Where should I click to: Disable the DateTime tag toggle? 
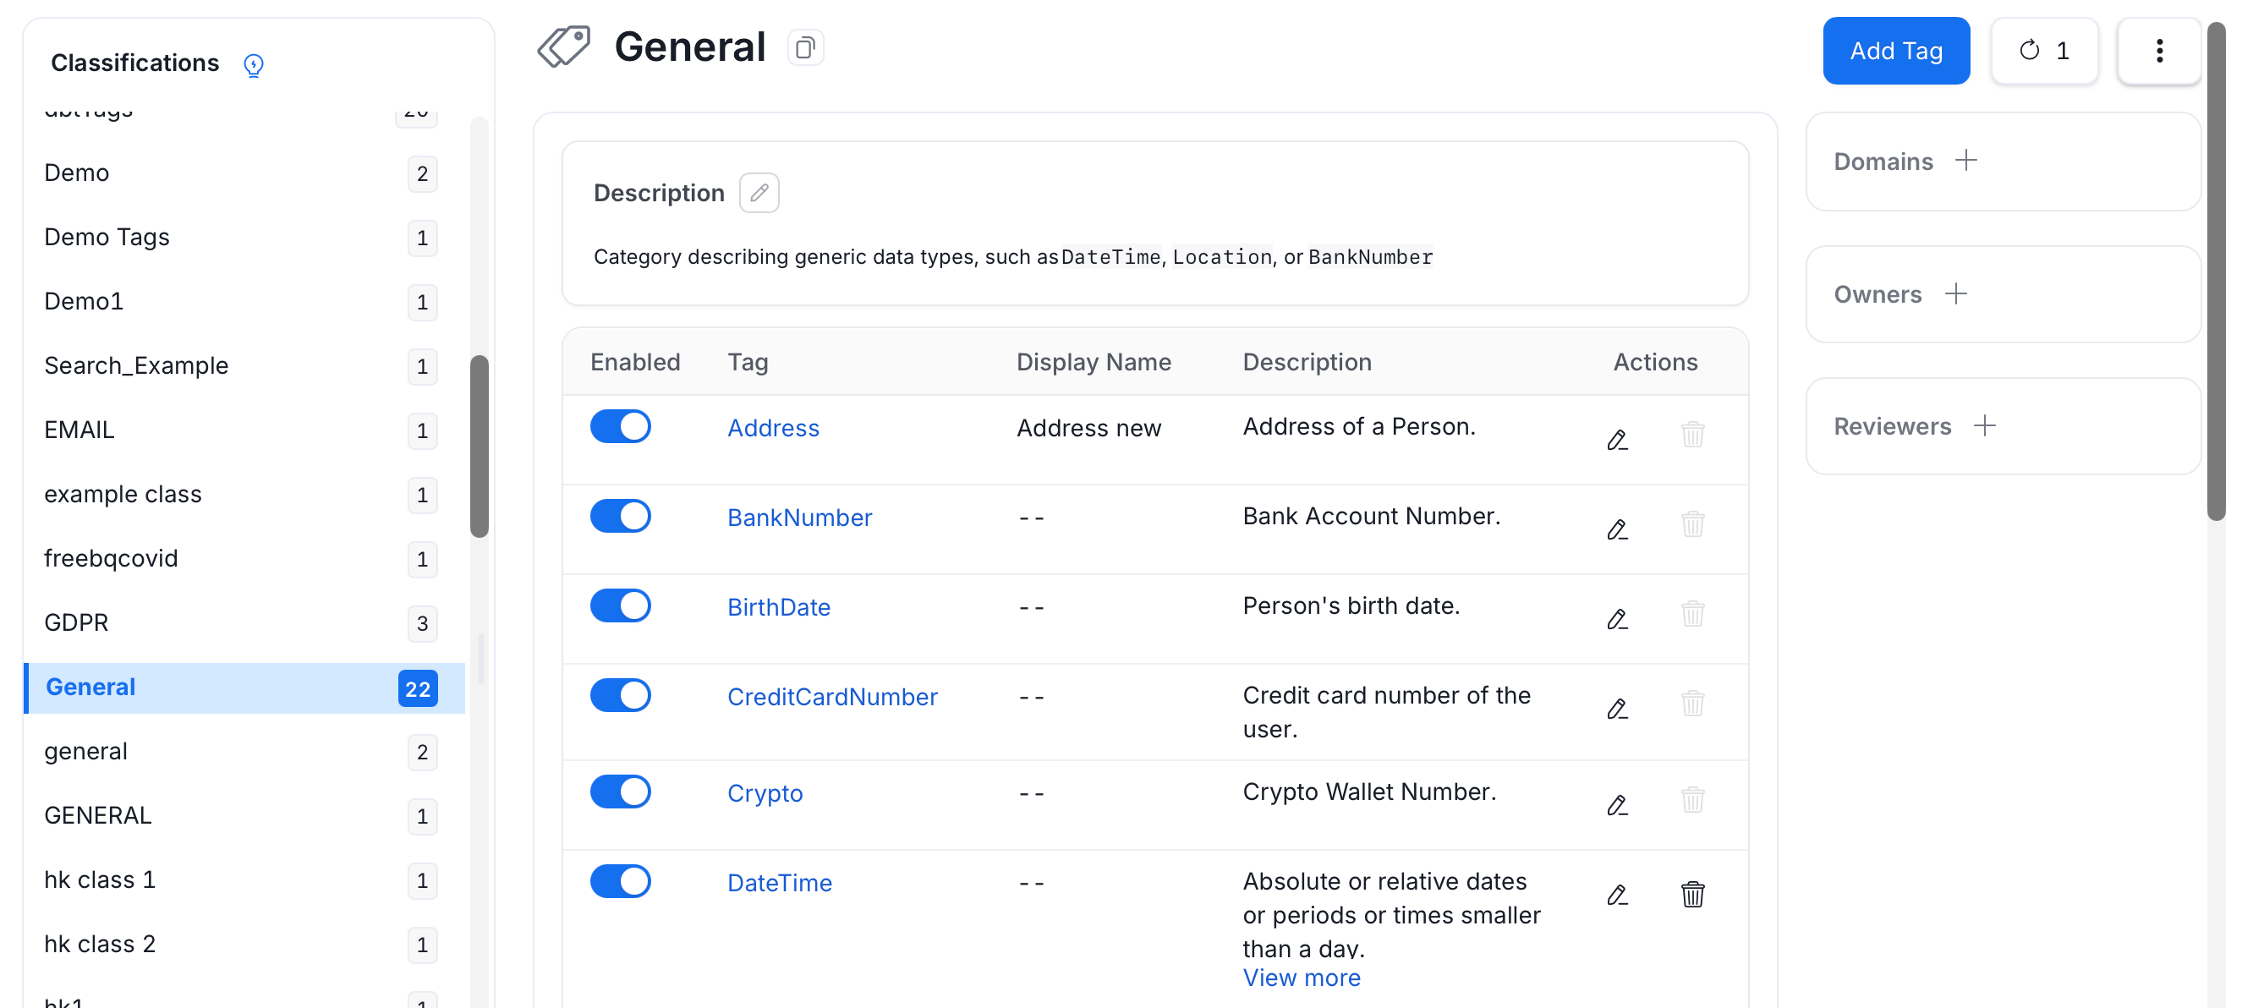[x=620, y=881]
